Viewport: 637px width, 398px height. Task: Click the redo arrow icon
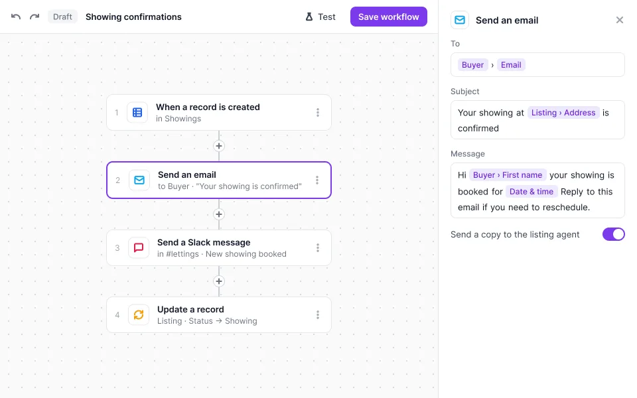click(x=35, y=17)
